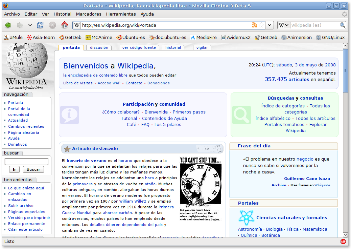
Task: Open the Página aleatoria link
Action: coord(24,132)
